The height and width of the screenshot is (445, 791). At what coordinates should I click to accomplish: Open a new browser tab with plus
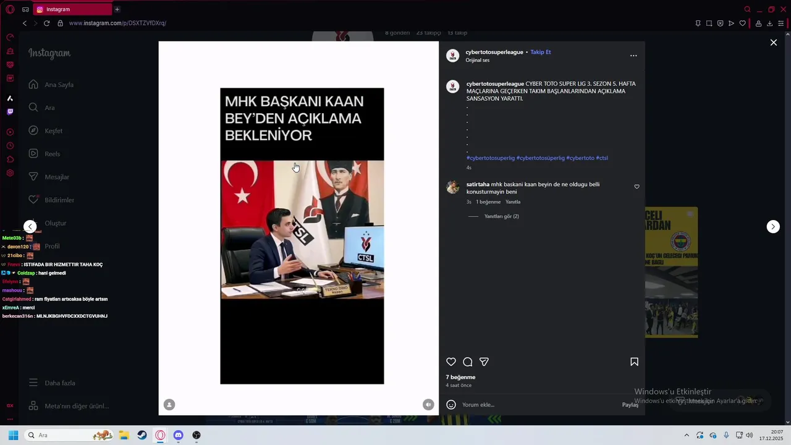117,9
